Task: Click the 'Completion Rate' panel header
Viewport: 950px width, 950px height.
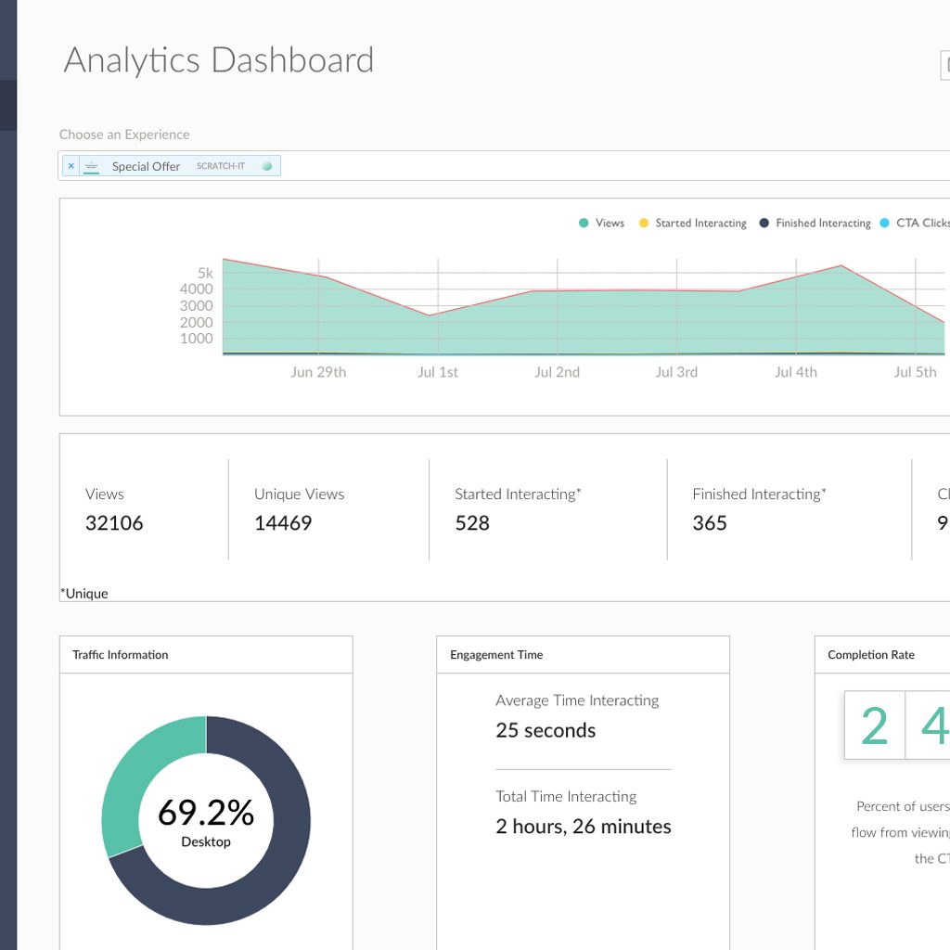Action: point(871,655)
